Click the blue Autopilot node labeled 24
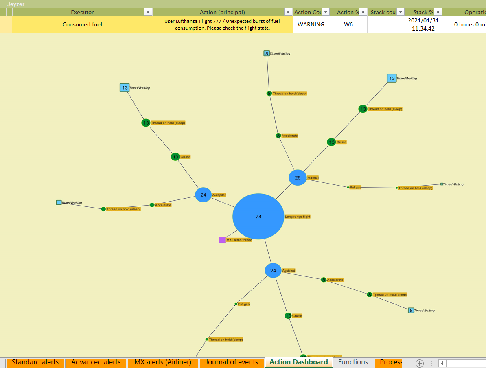The image size is (486, 368). click(x=203, y=195)
